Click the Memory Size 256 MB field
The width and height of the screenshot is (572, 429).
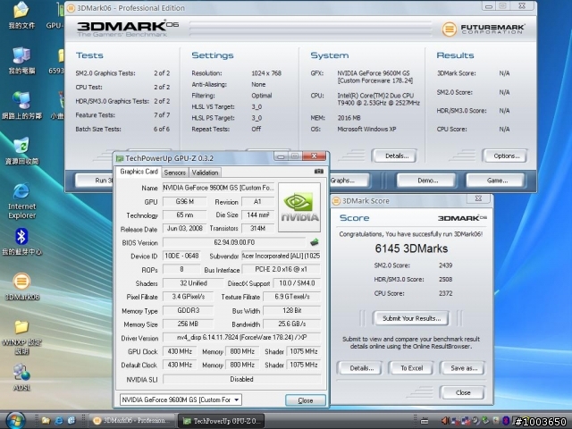(188, 324)
